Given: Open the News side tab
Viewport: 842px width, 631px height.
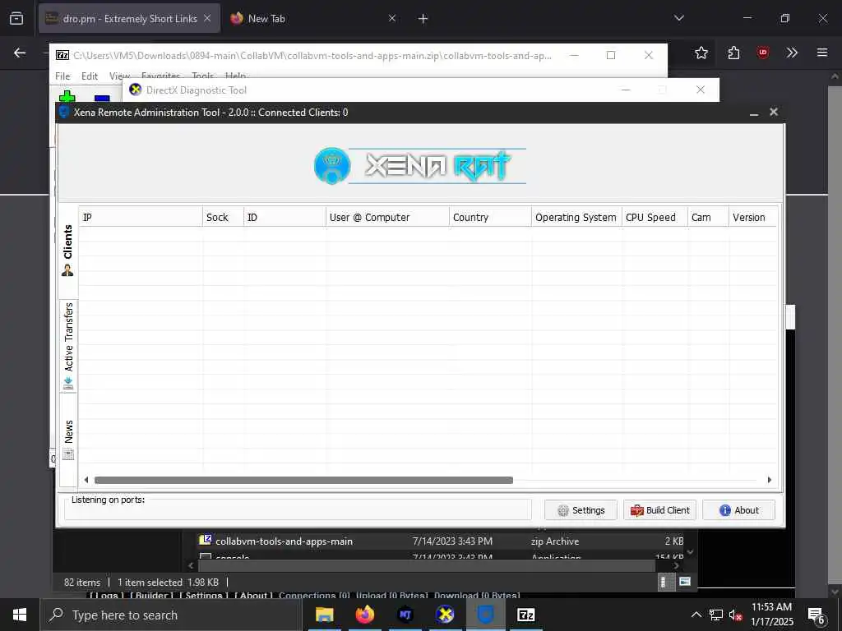Looking at the screenshot, I should tap(68, 440).
